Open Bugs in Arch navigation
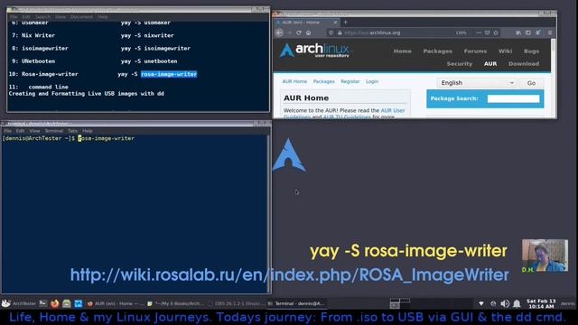Viewport: 578px width, 325px height. point(531,51)
